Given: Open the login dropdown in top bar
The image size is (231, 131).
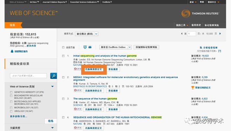Looking at the screenshot, I should pyautogui.click(x=193, y=2).
